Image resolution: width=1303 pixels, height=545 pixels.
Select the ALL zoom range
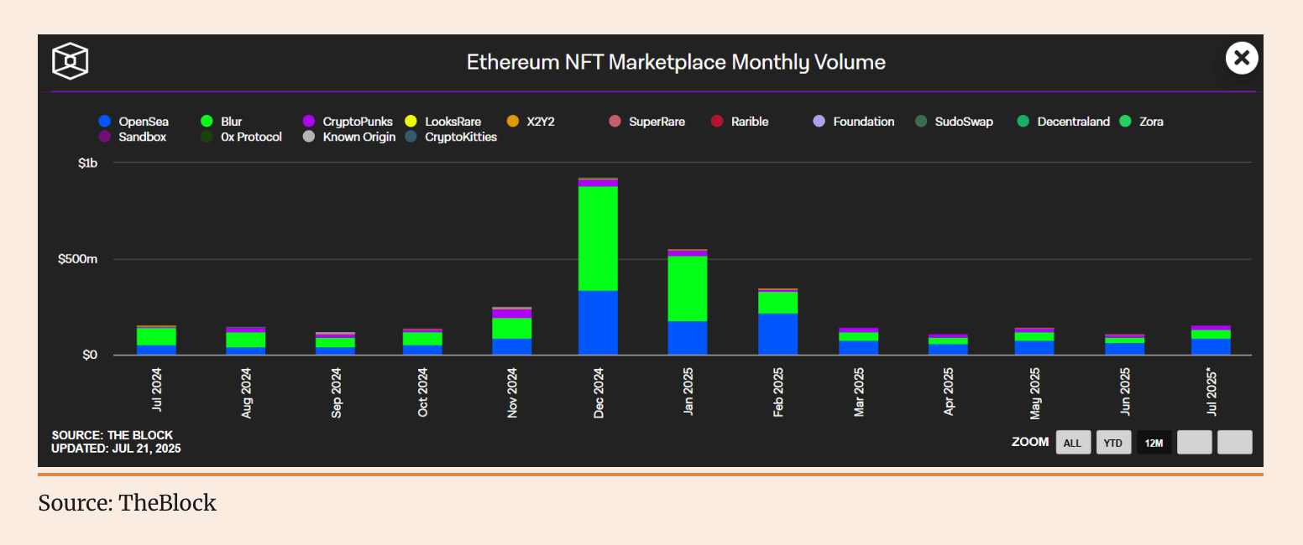[x=1072, y=443]
